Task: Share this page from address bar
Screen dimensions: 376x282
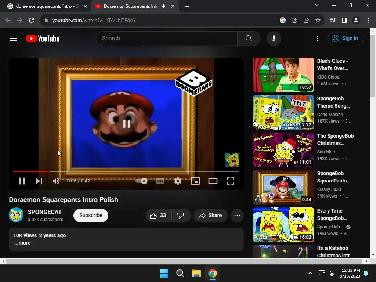Action: click(306, 21)
